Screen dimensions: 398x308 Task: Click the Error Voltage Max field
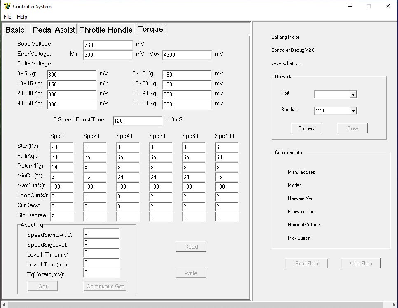[x=187, y=54]
